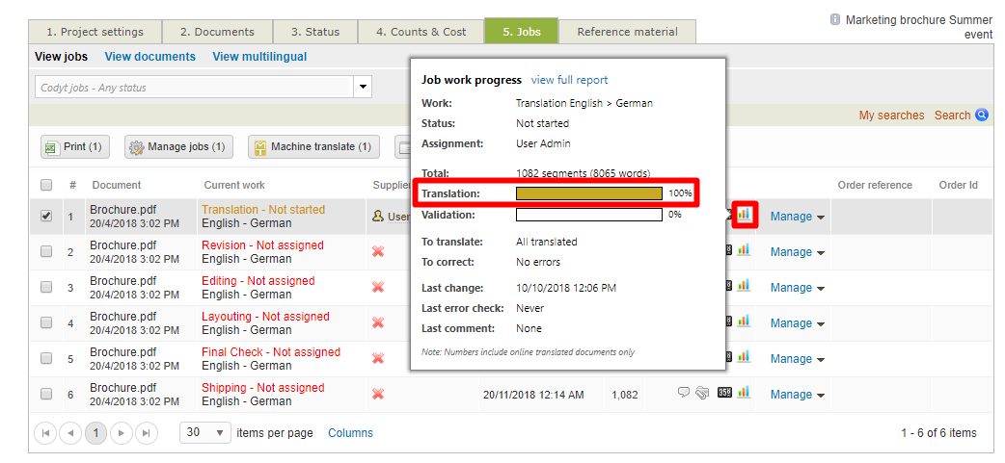Open progress chart icon for job 1
Image resolution: width=1005 pixels, height=463 pixels.
coord(744,216)
